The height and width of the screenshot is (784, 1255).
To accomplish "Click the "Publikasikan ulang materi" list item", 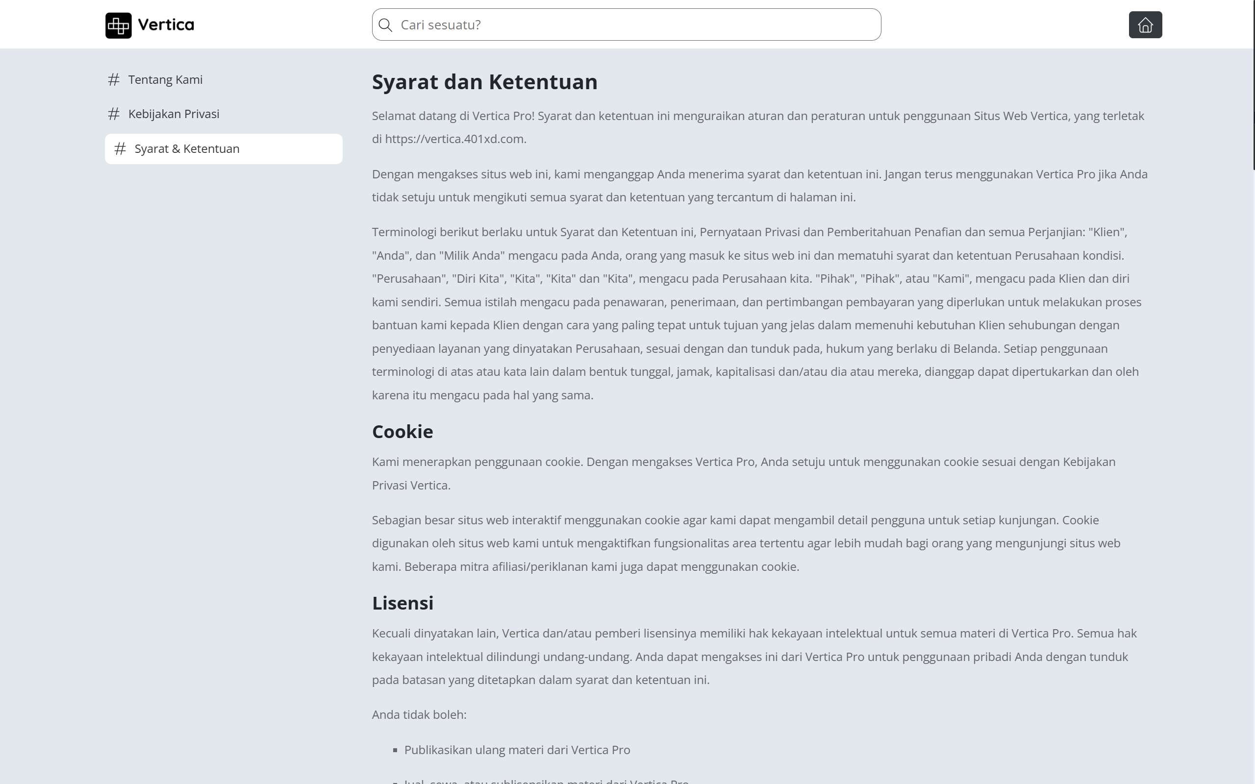I will coord(517,750).
